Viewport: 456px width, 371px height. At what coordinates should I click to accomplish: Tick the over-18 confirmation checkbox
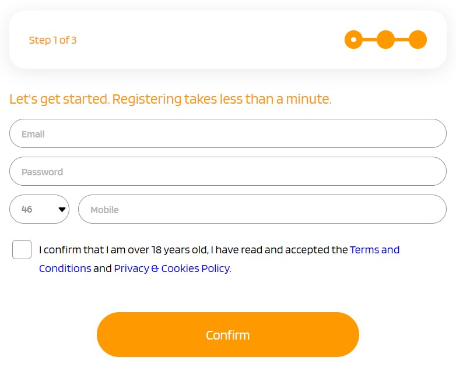point(22,249)
